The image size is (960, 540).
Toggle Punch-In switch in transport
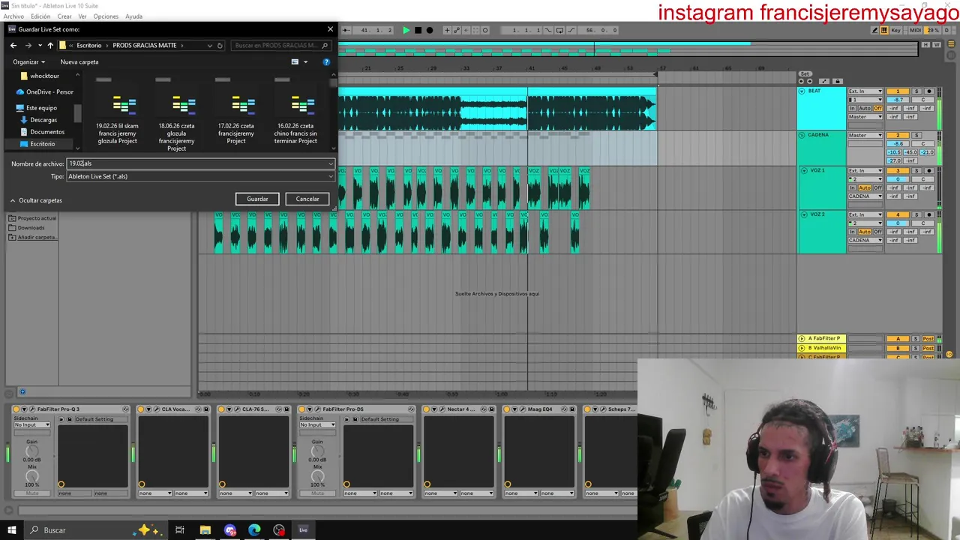pyautogui.click(x=548, y=30)
